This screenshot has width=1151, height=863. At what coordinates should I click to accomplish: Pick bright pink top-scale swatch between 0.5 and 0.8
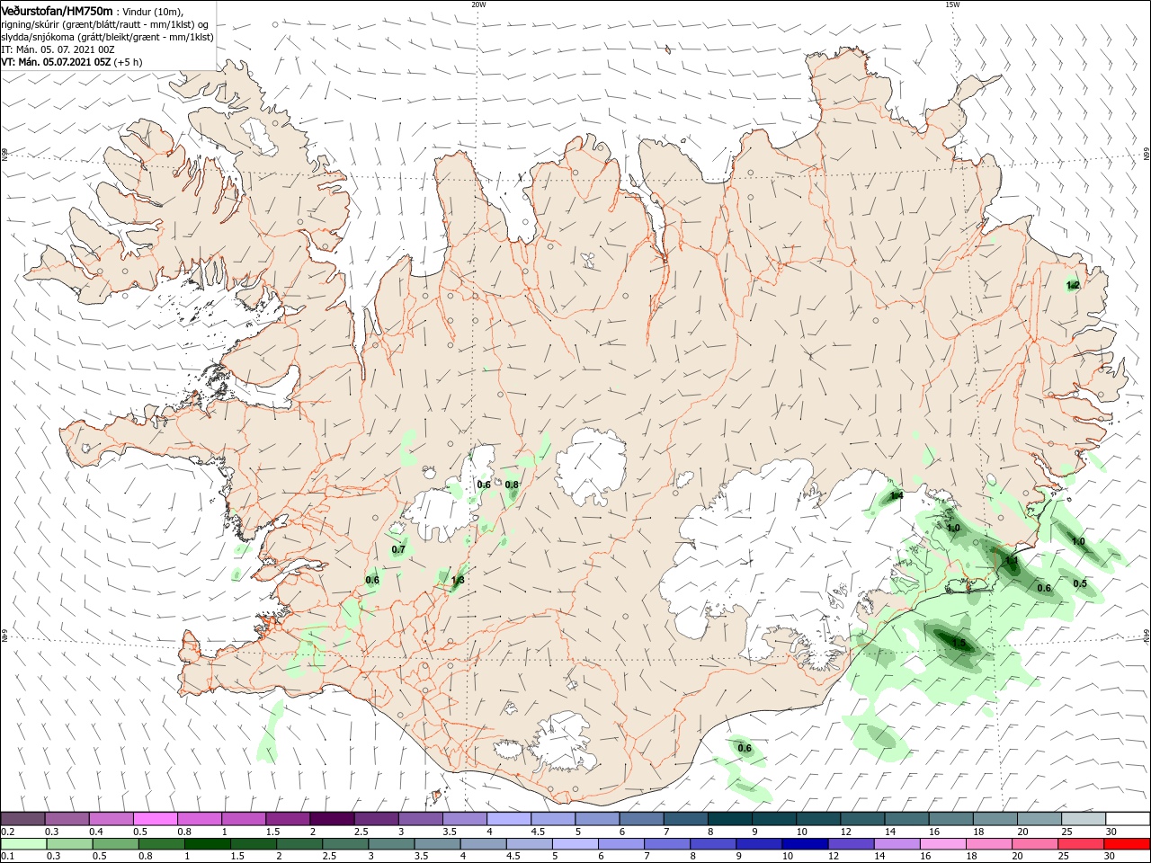pyautogui.click(x=156, y=819)
